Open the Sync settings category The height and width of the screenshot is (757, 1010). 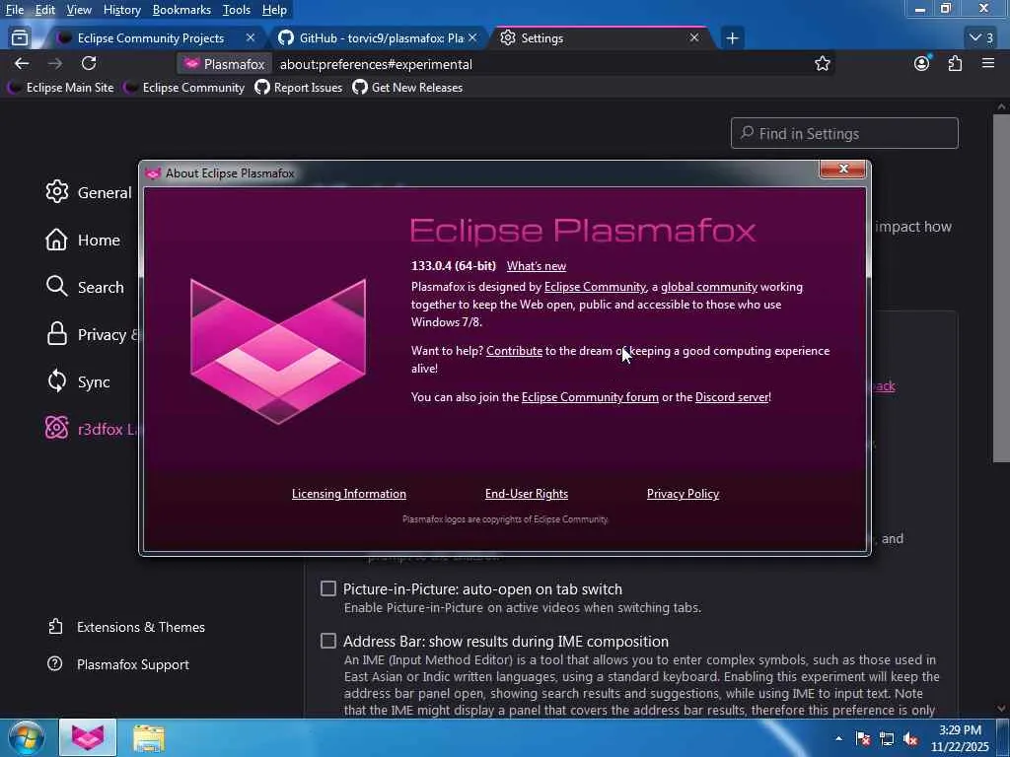[x=77, y=381]
